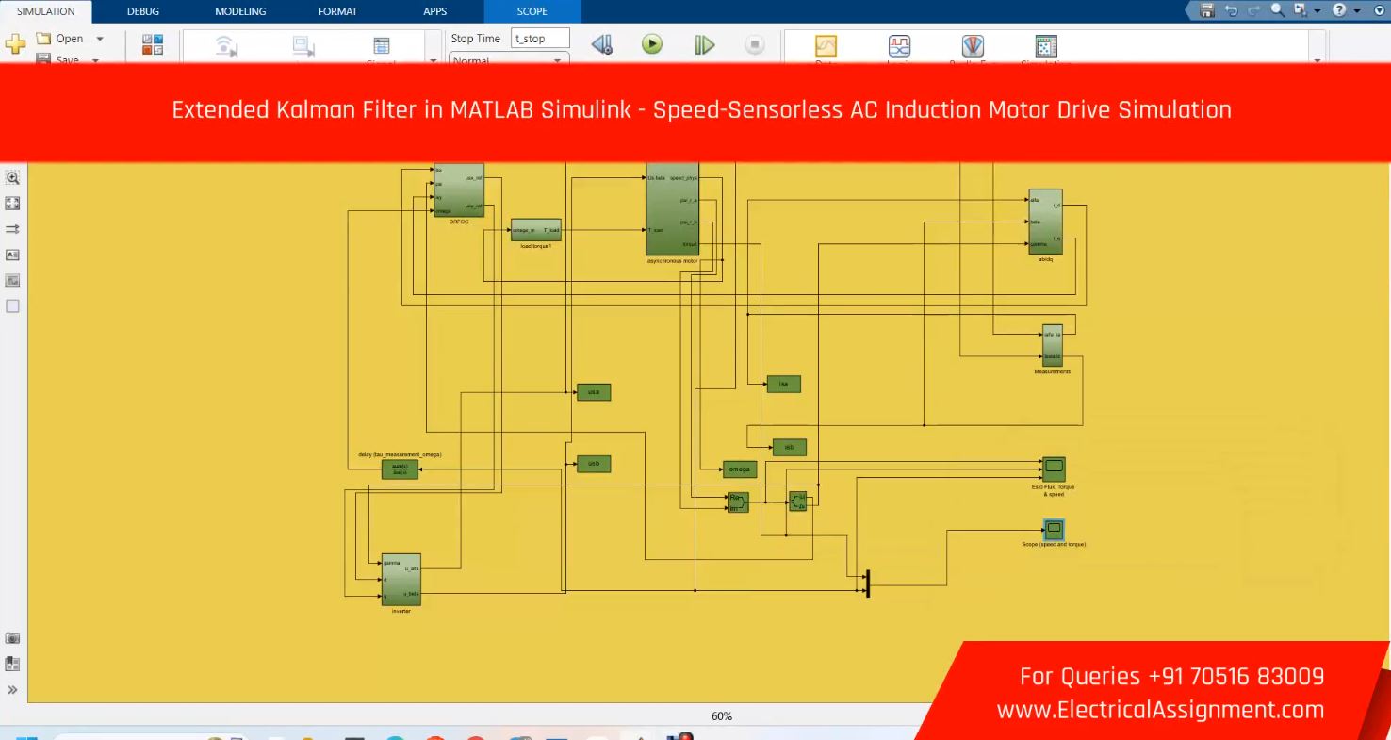Click the Fit to View sidebar icon
The height and width of the screenshot is (740, 1391).
point(13,203)
